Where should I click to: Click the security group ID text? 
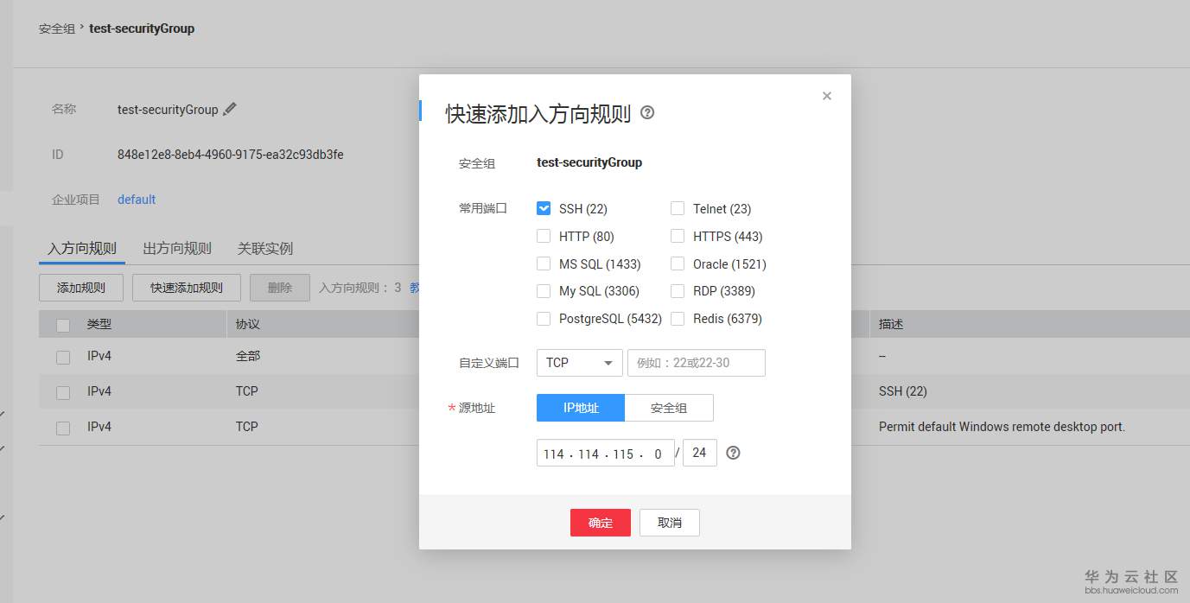pyautogui.click(x=231, y=155)
